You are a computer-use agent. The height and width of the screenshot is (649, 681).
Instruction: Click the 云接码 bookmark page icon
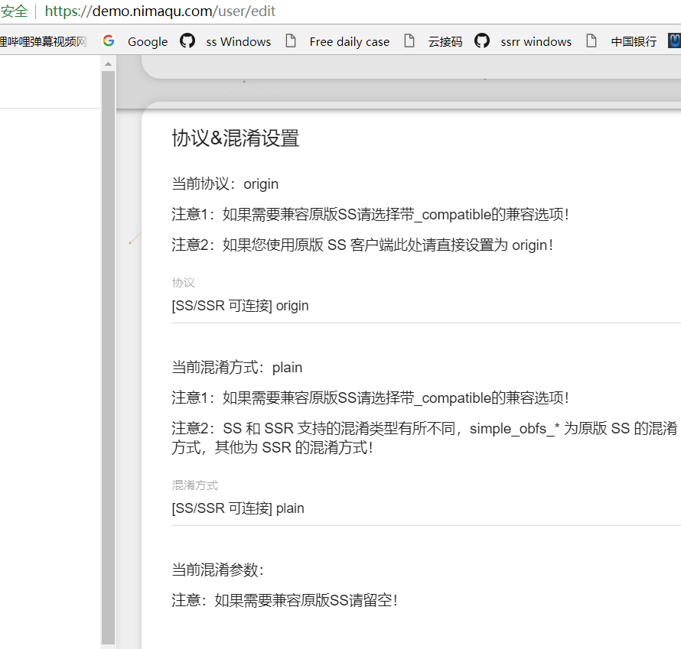point(409,41)
